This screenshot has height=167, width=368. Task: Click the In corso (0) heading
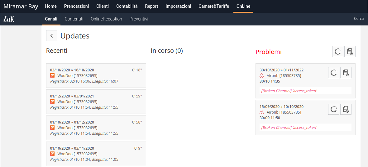(167, 51)
